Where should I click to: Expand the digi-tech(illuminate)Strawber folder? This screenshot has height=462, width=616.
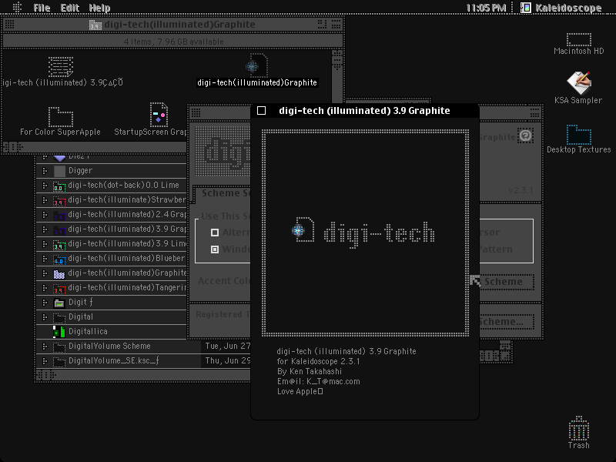tap(45, 200)
